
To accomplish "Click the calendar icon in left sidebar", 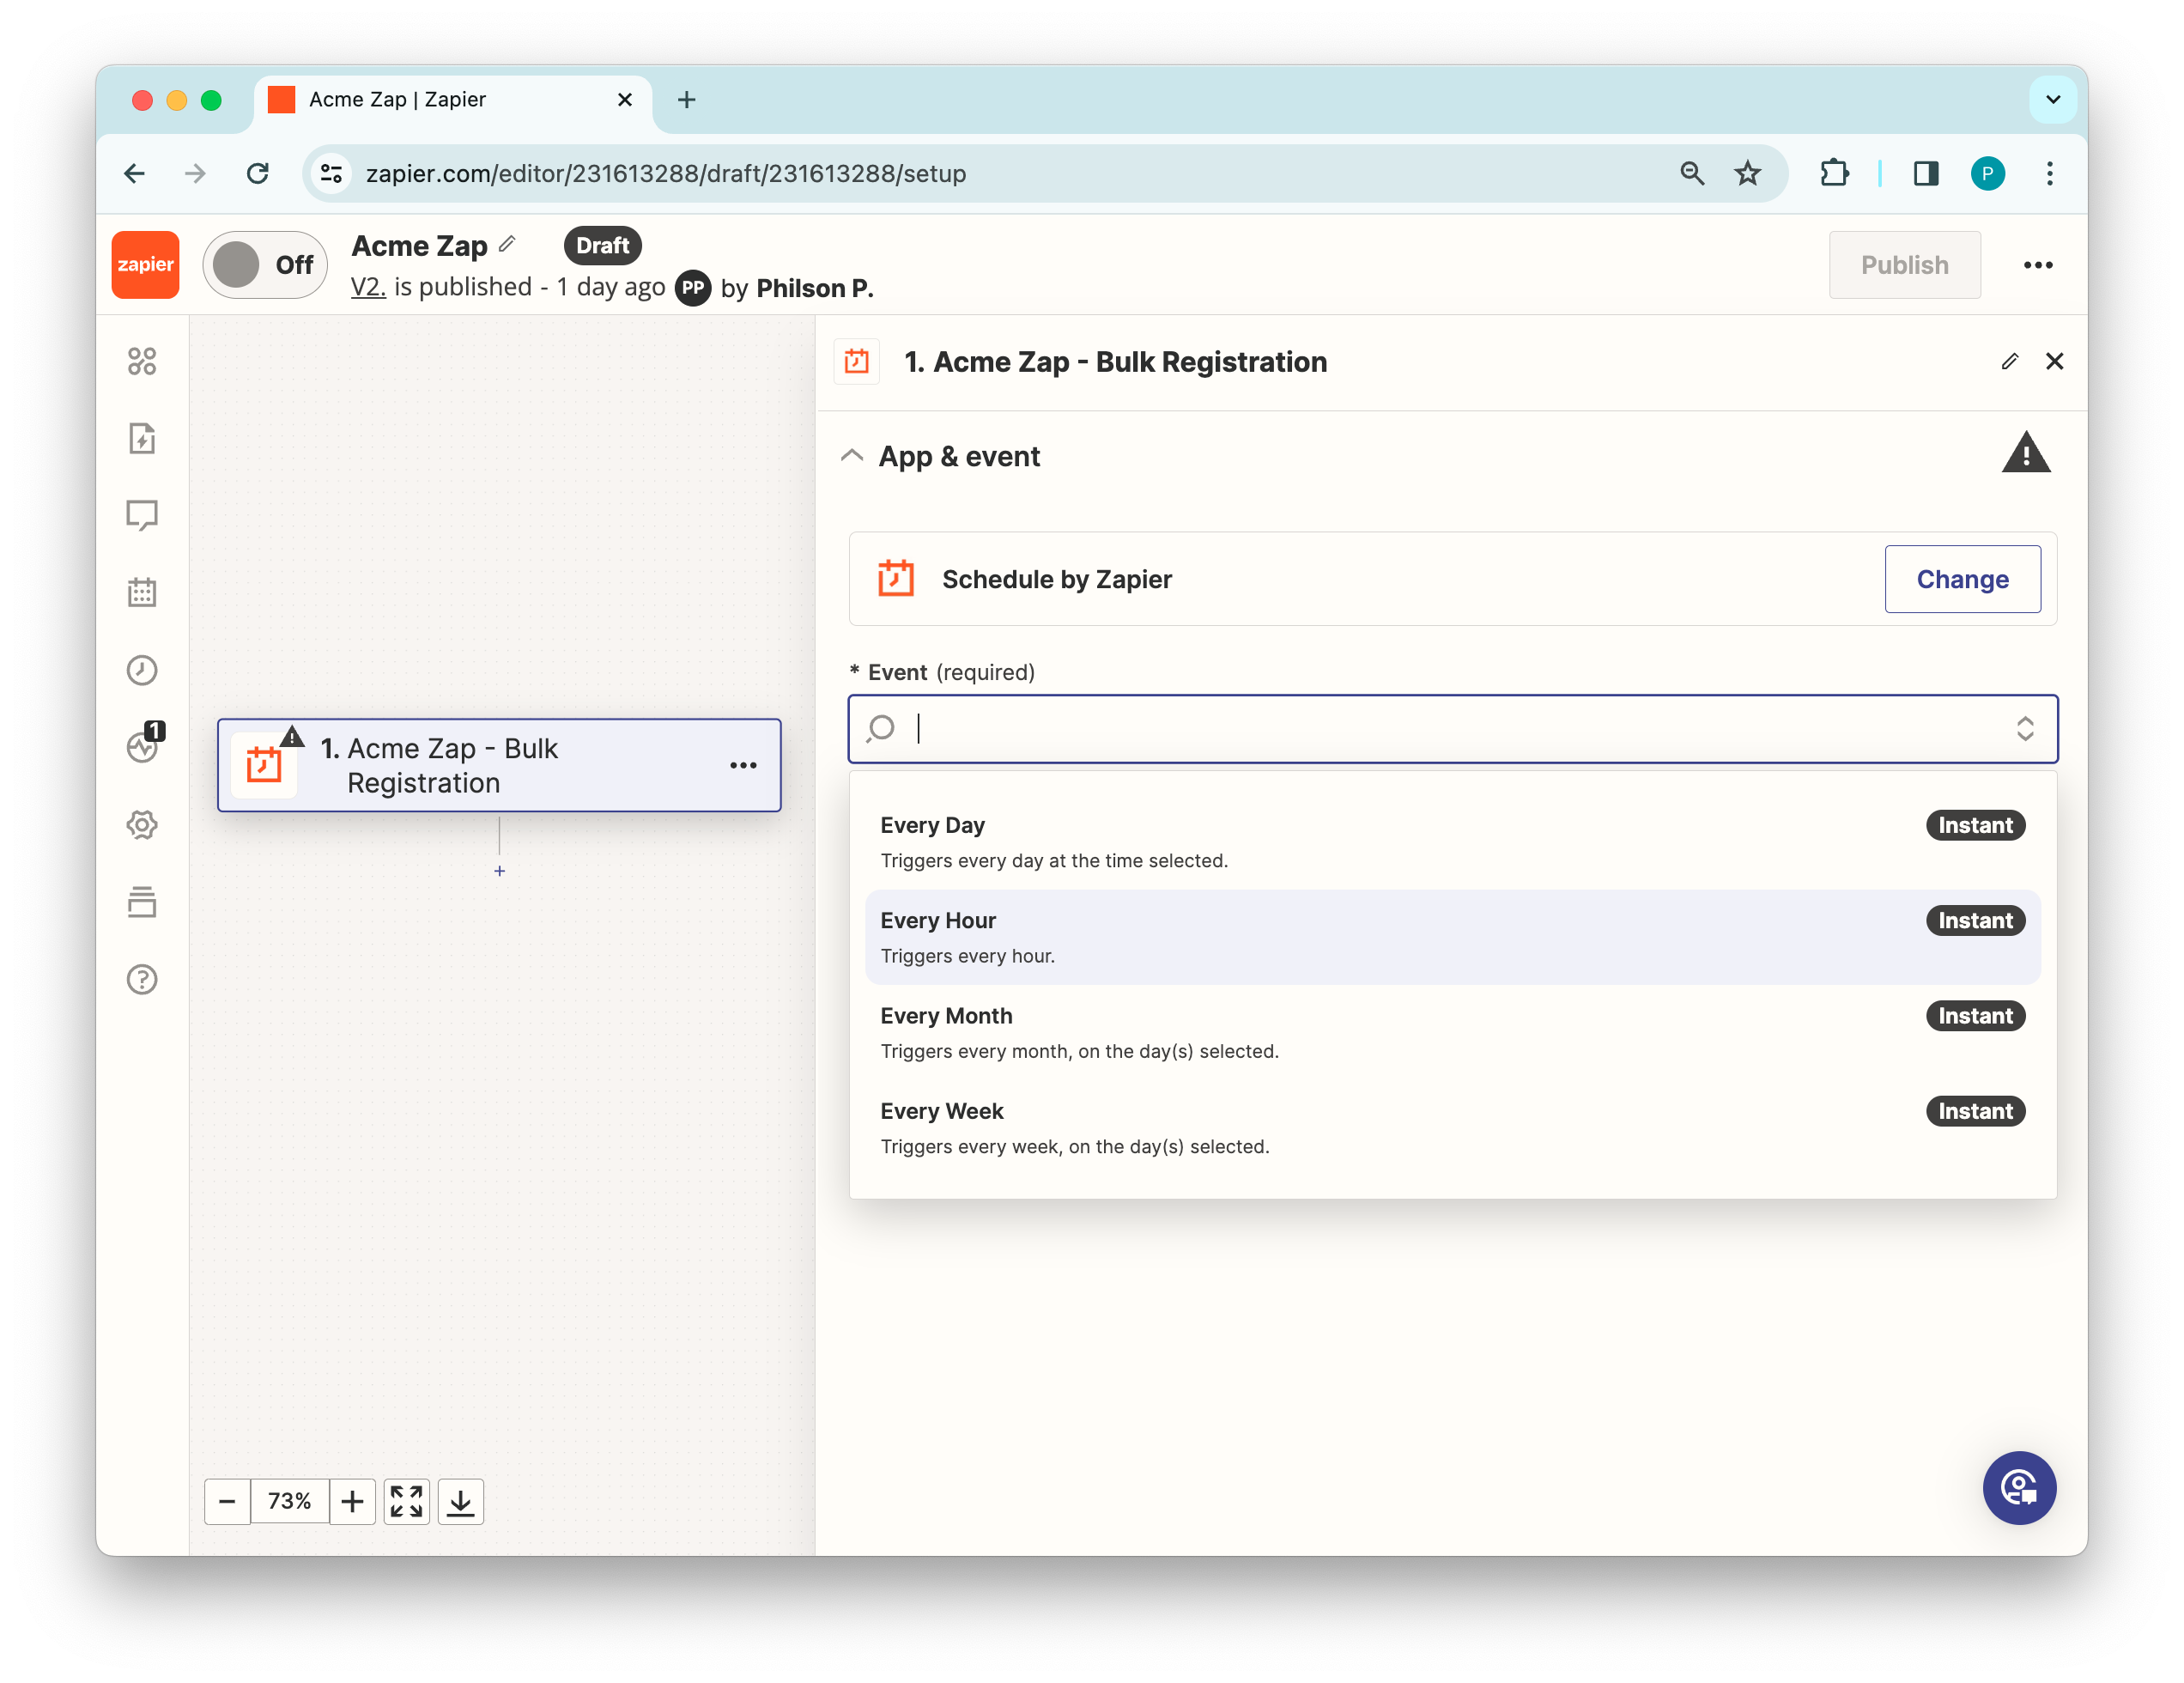I will tap(142, 592).
